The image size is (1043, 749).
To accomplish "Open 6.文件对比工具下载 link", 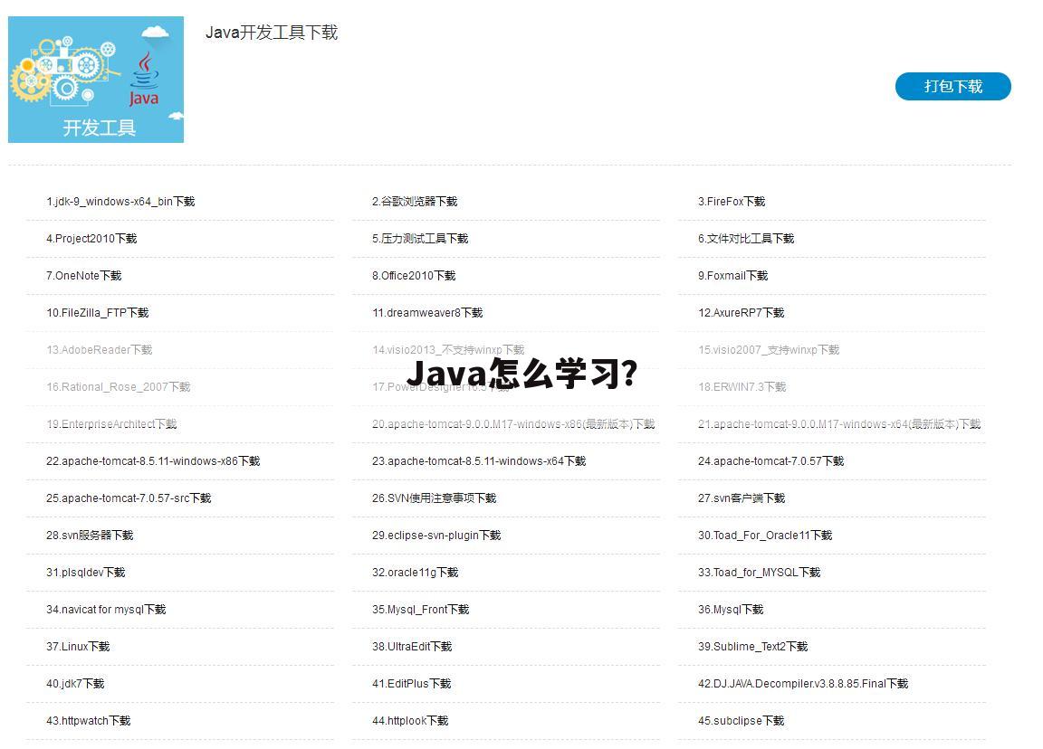I will coord(746,239).
